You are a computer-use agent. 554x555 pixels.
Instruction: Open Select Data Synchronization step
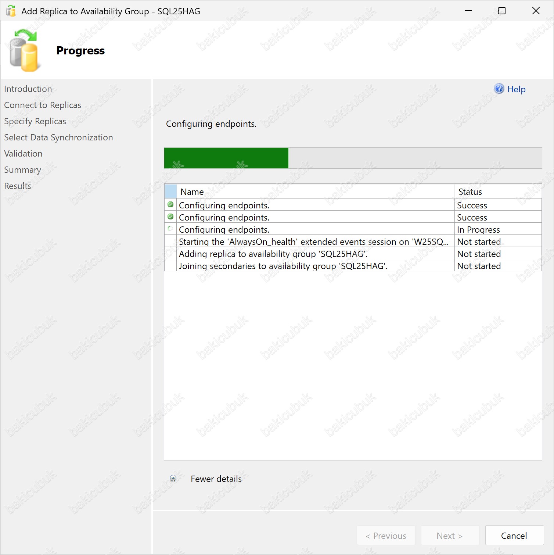[x=58, y=137]
